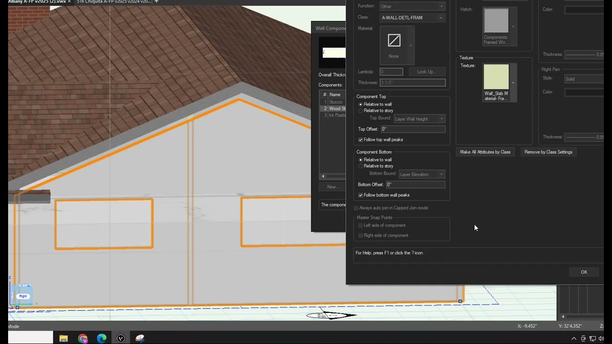612x344 pixels.
Task: Expand the Texture picker arrow
Action: point(513,83)
